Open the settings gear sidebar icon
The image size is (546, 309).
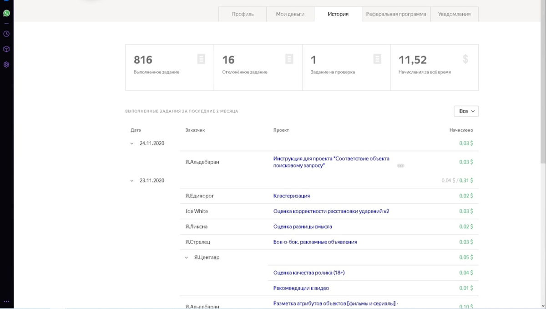(x=6, y=65)
